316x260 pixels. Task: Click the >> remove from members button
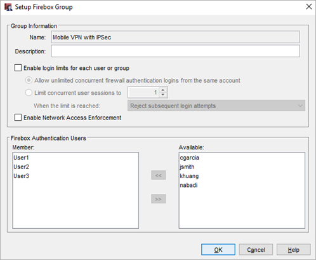159,199
